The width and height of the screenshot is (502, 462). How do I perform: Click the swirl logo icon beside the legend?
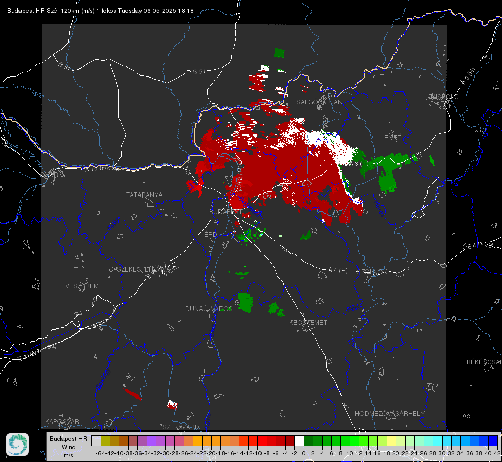pyautogui.click(x=17, y=445)
